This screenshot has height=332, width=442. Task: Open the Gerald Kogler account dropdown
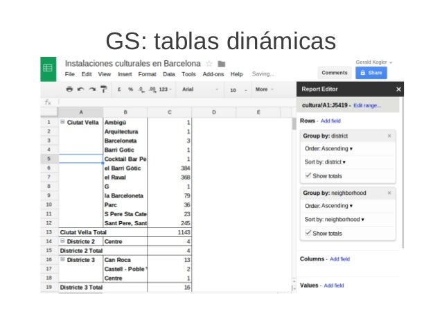click(x=374, y=62)
